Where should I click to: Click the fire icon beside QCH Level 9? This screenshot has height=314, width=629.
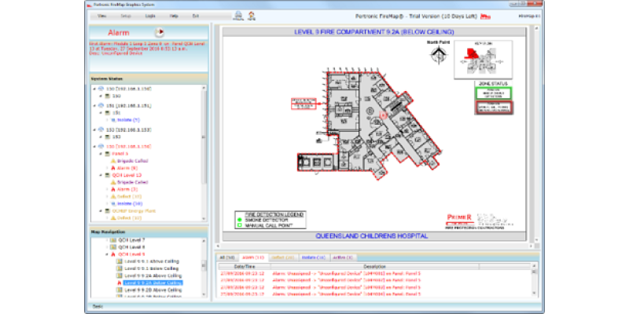click(113, 254)
